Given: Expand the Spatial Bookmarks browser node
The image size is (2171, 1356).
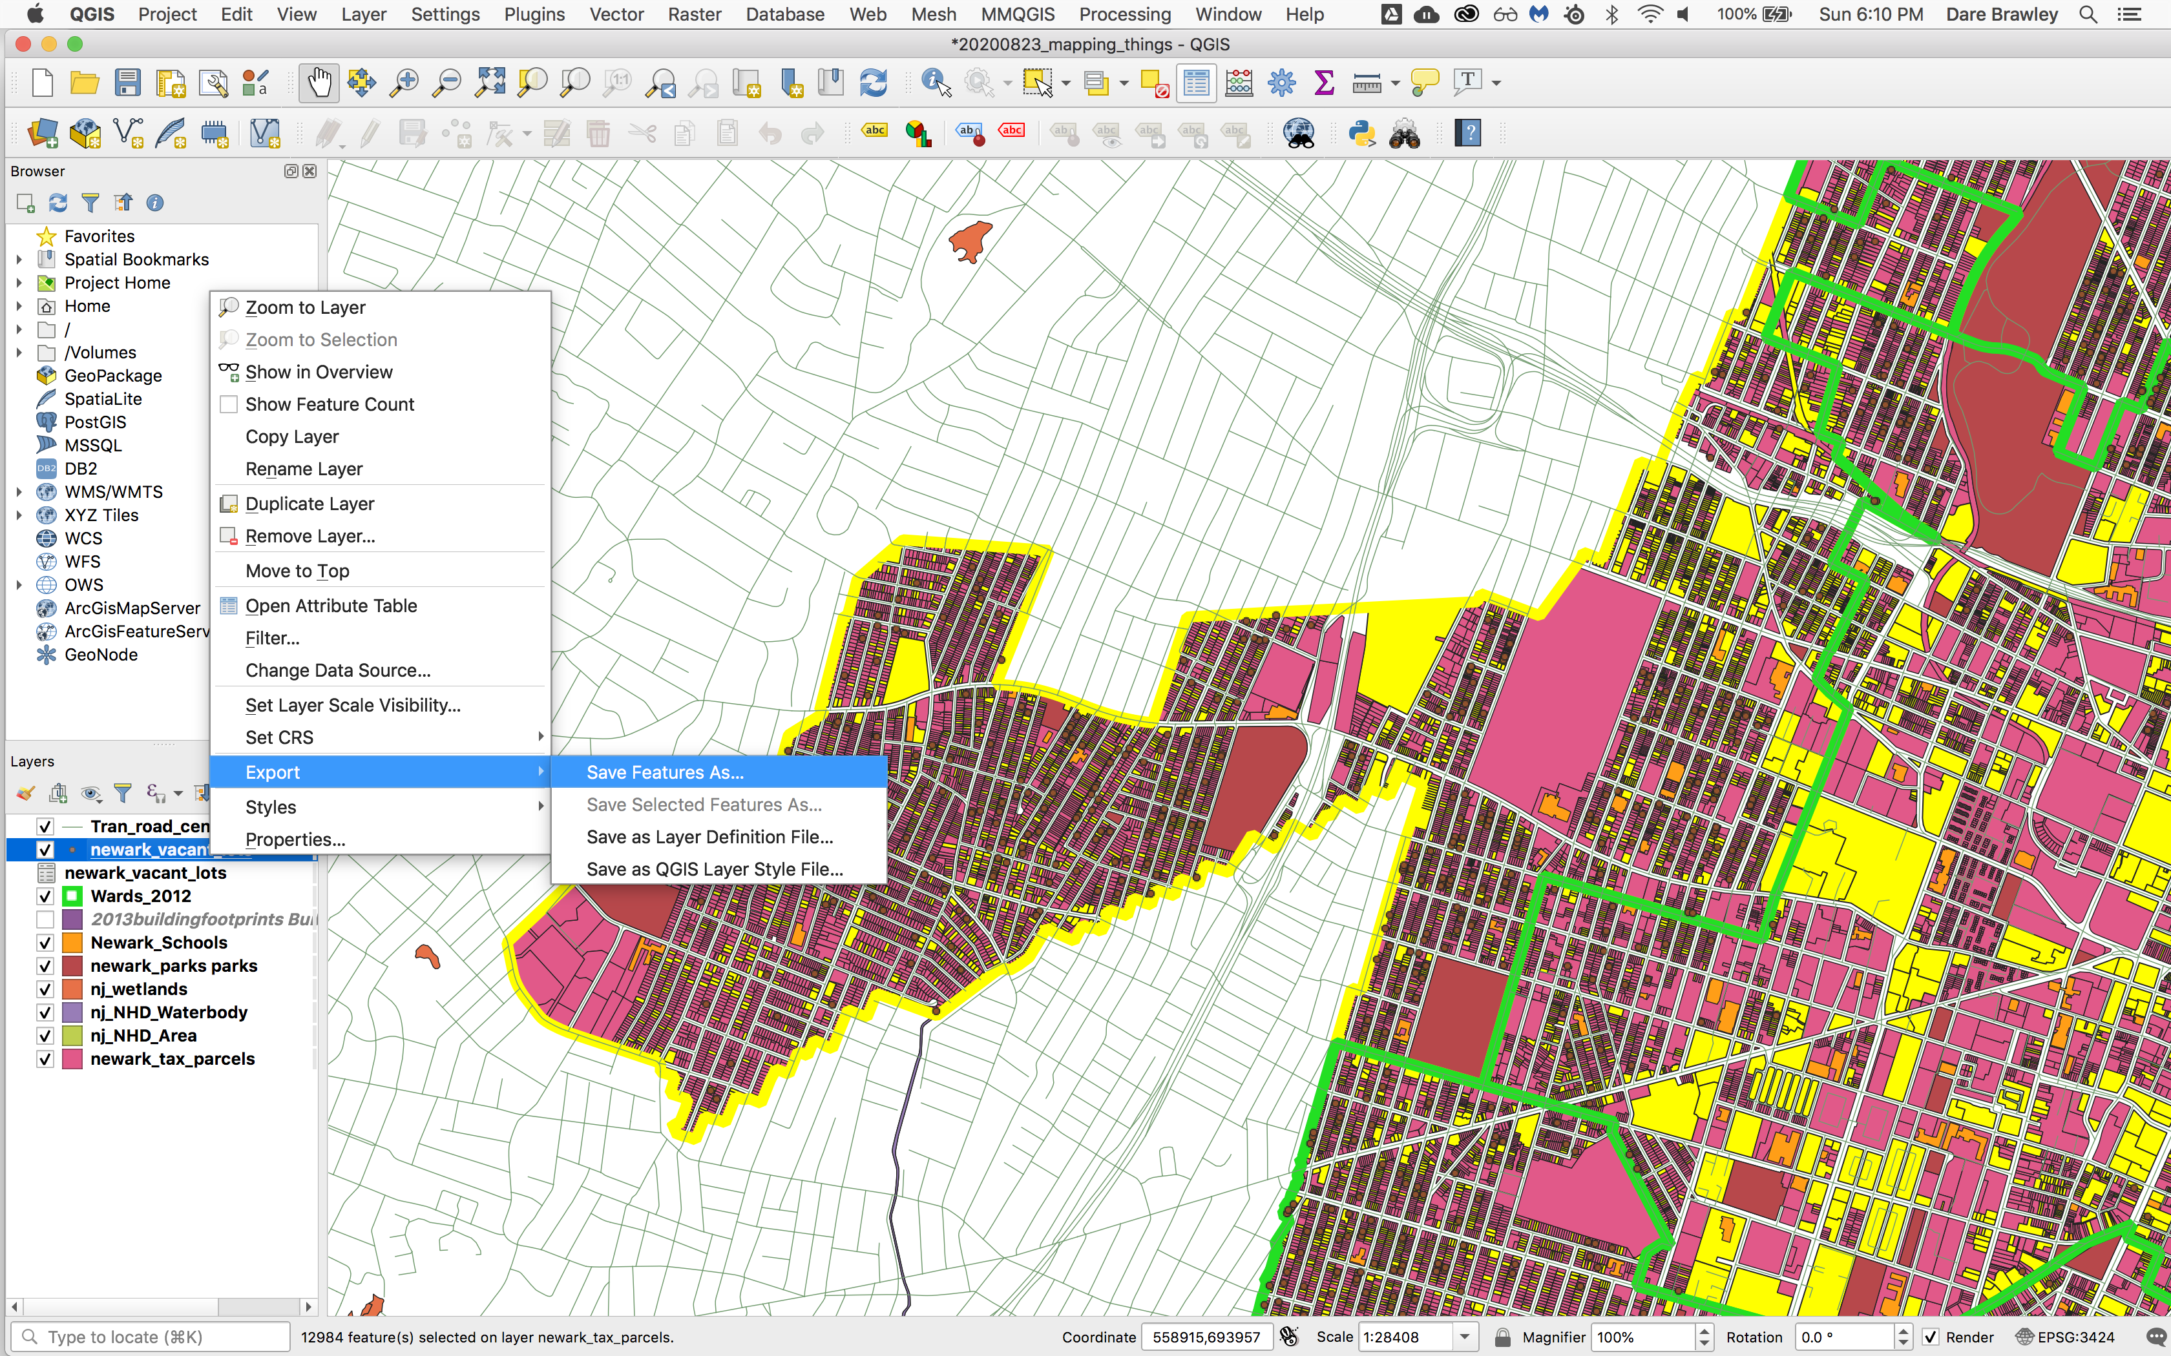Looking at the screenshot, I should pos(19,259).
